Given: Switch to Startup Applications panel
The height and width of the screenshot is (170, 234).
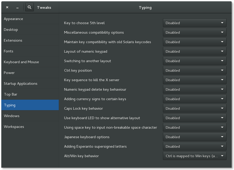Looking at the screenshot, I should coord(21,84).
